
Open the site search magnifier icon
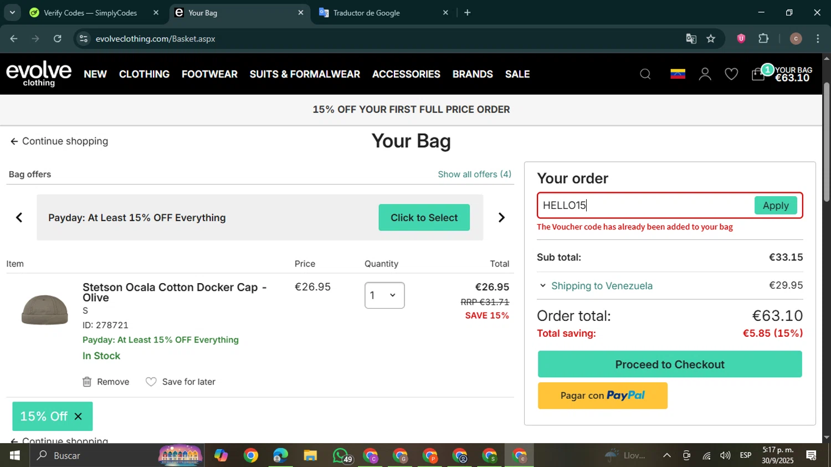tap(645, 74)
